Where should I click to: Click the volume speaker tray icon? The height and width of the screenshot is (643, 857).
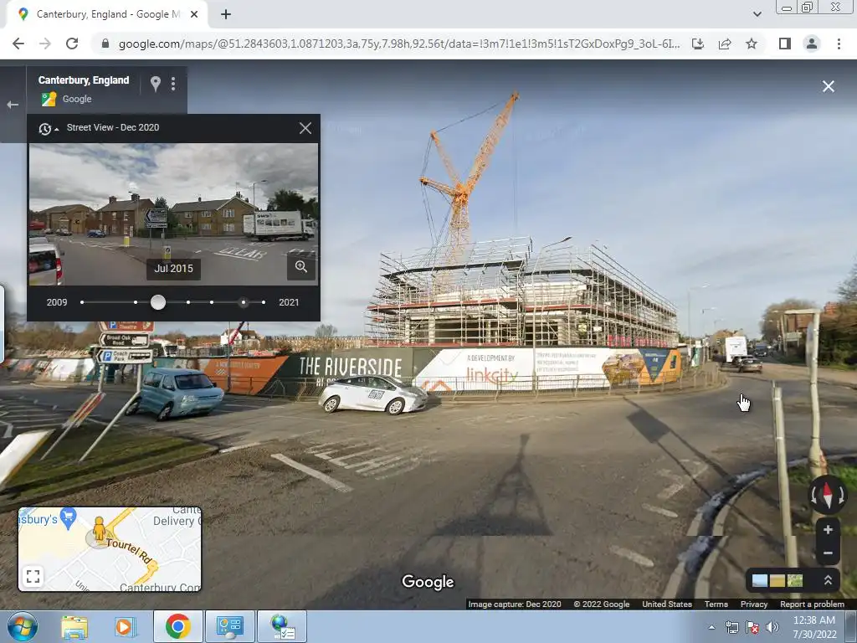[x=772, y=627]
